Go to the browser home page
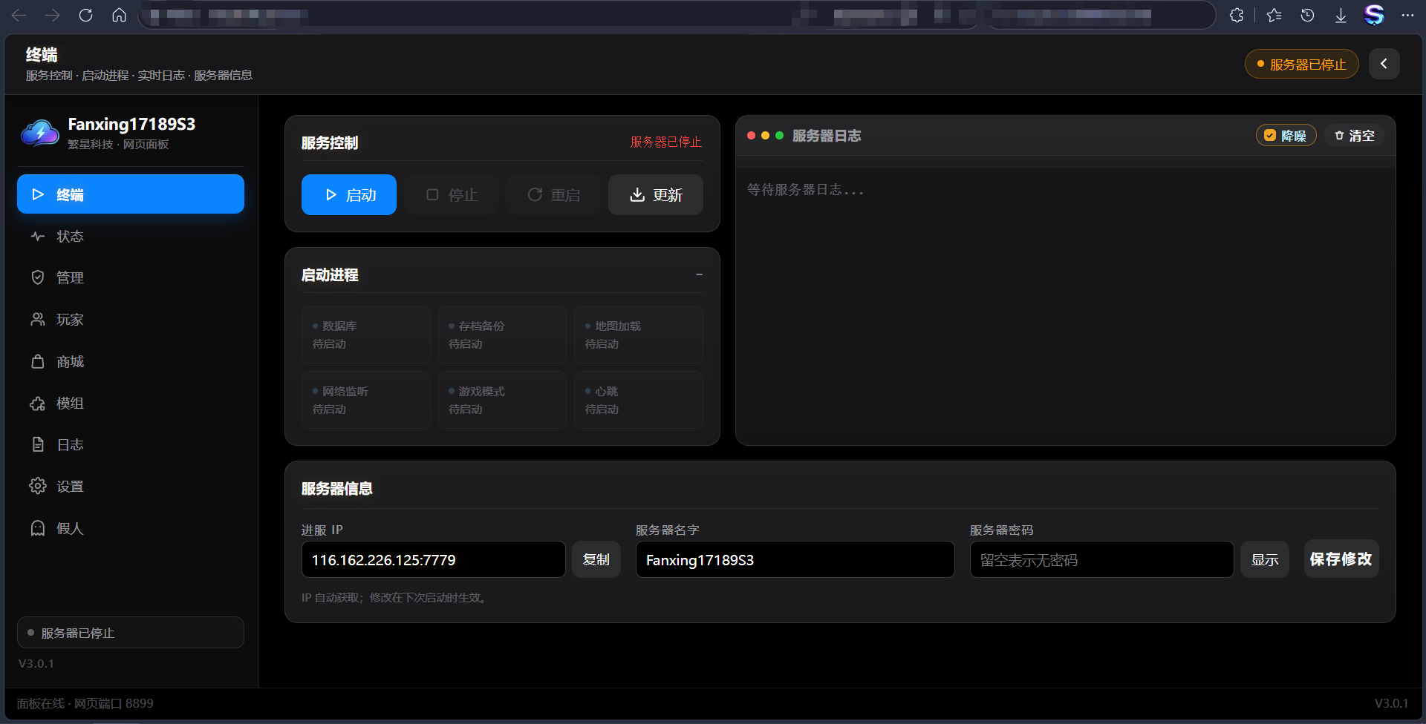The width and height of the screenshot is (1426, 724). tap(119, 15)
